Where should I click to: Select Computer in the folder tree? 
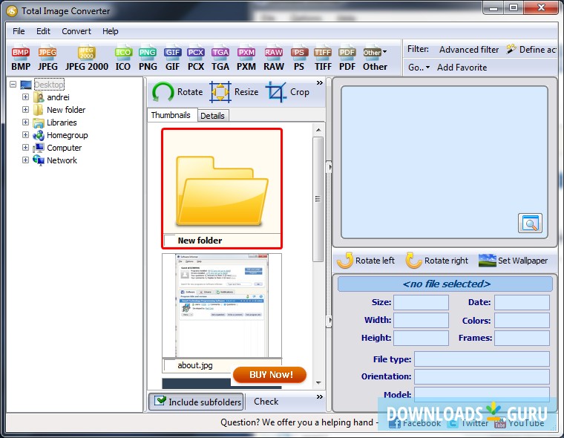point(65,148)
